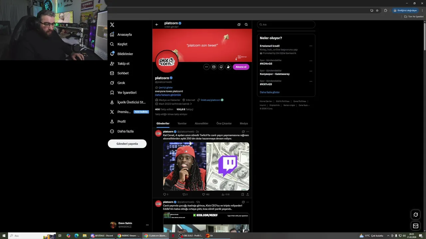Switch to Yanıtlar tab
Screen dimensions: 426x239
[182, 123]
